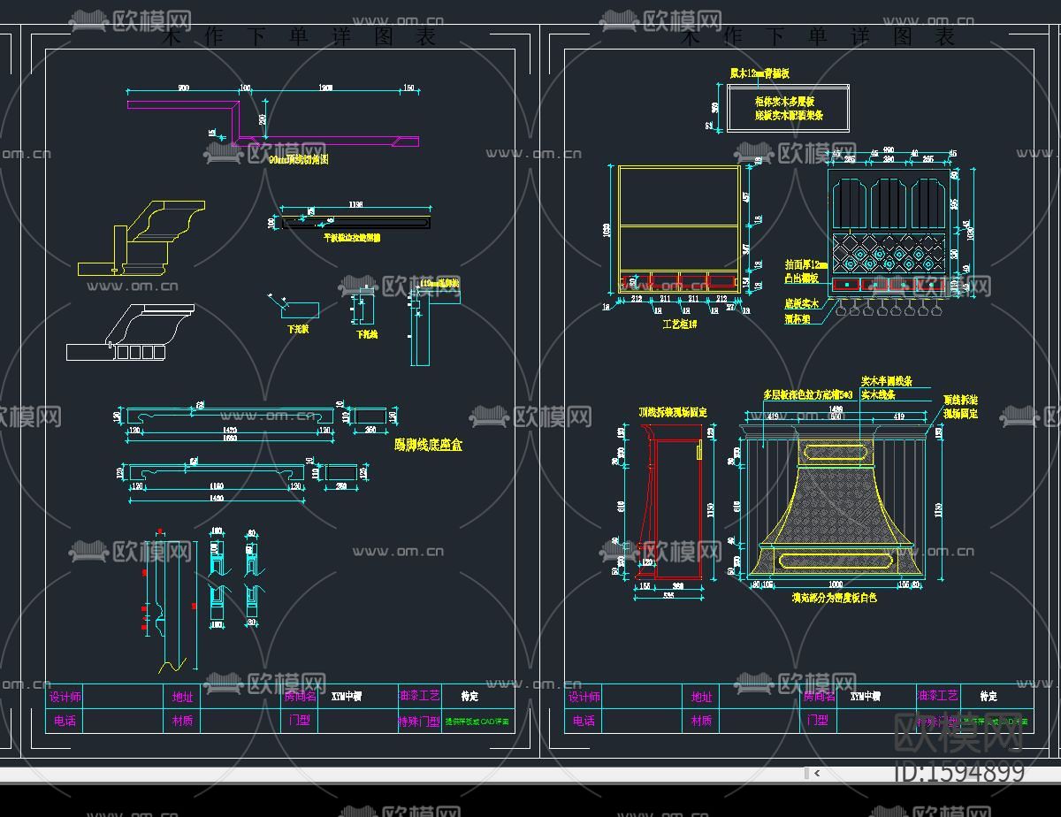Viewport: 1061px width, 817px height.
Task: Select the 抽面厚12mm annotation text
Action: pyautogui.click(x=805, y=264)
